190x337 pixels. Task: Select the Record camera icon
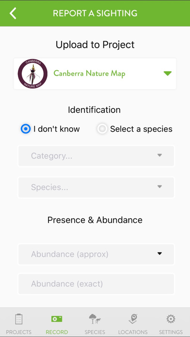[x=57, y=319]
